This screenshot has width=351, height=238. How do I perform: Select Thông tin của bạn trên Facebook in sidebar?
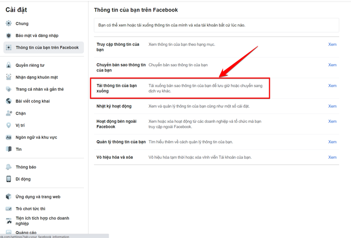pyautogui.click(x=44, y=47)
